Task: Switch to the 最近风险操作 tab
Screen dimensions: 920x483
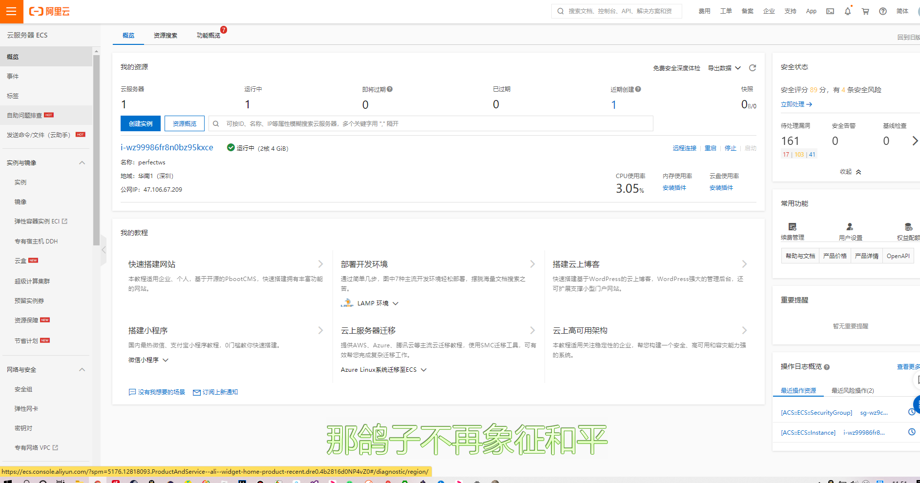Action: coord(852,390)
